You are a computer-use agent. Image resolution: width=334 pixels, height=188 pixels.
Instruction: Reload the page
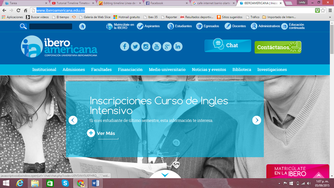[x=18, y=10]
